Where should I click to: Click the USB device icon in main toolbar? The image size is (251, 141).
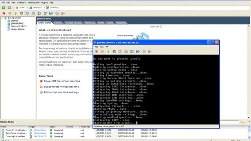pyautogui.click(x=63, y=13)
